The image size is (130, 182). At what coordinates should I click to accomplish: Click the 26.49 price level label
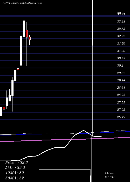tap(121, 117)
